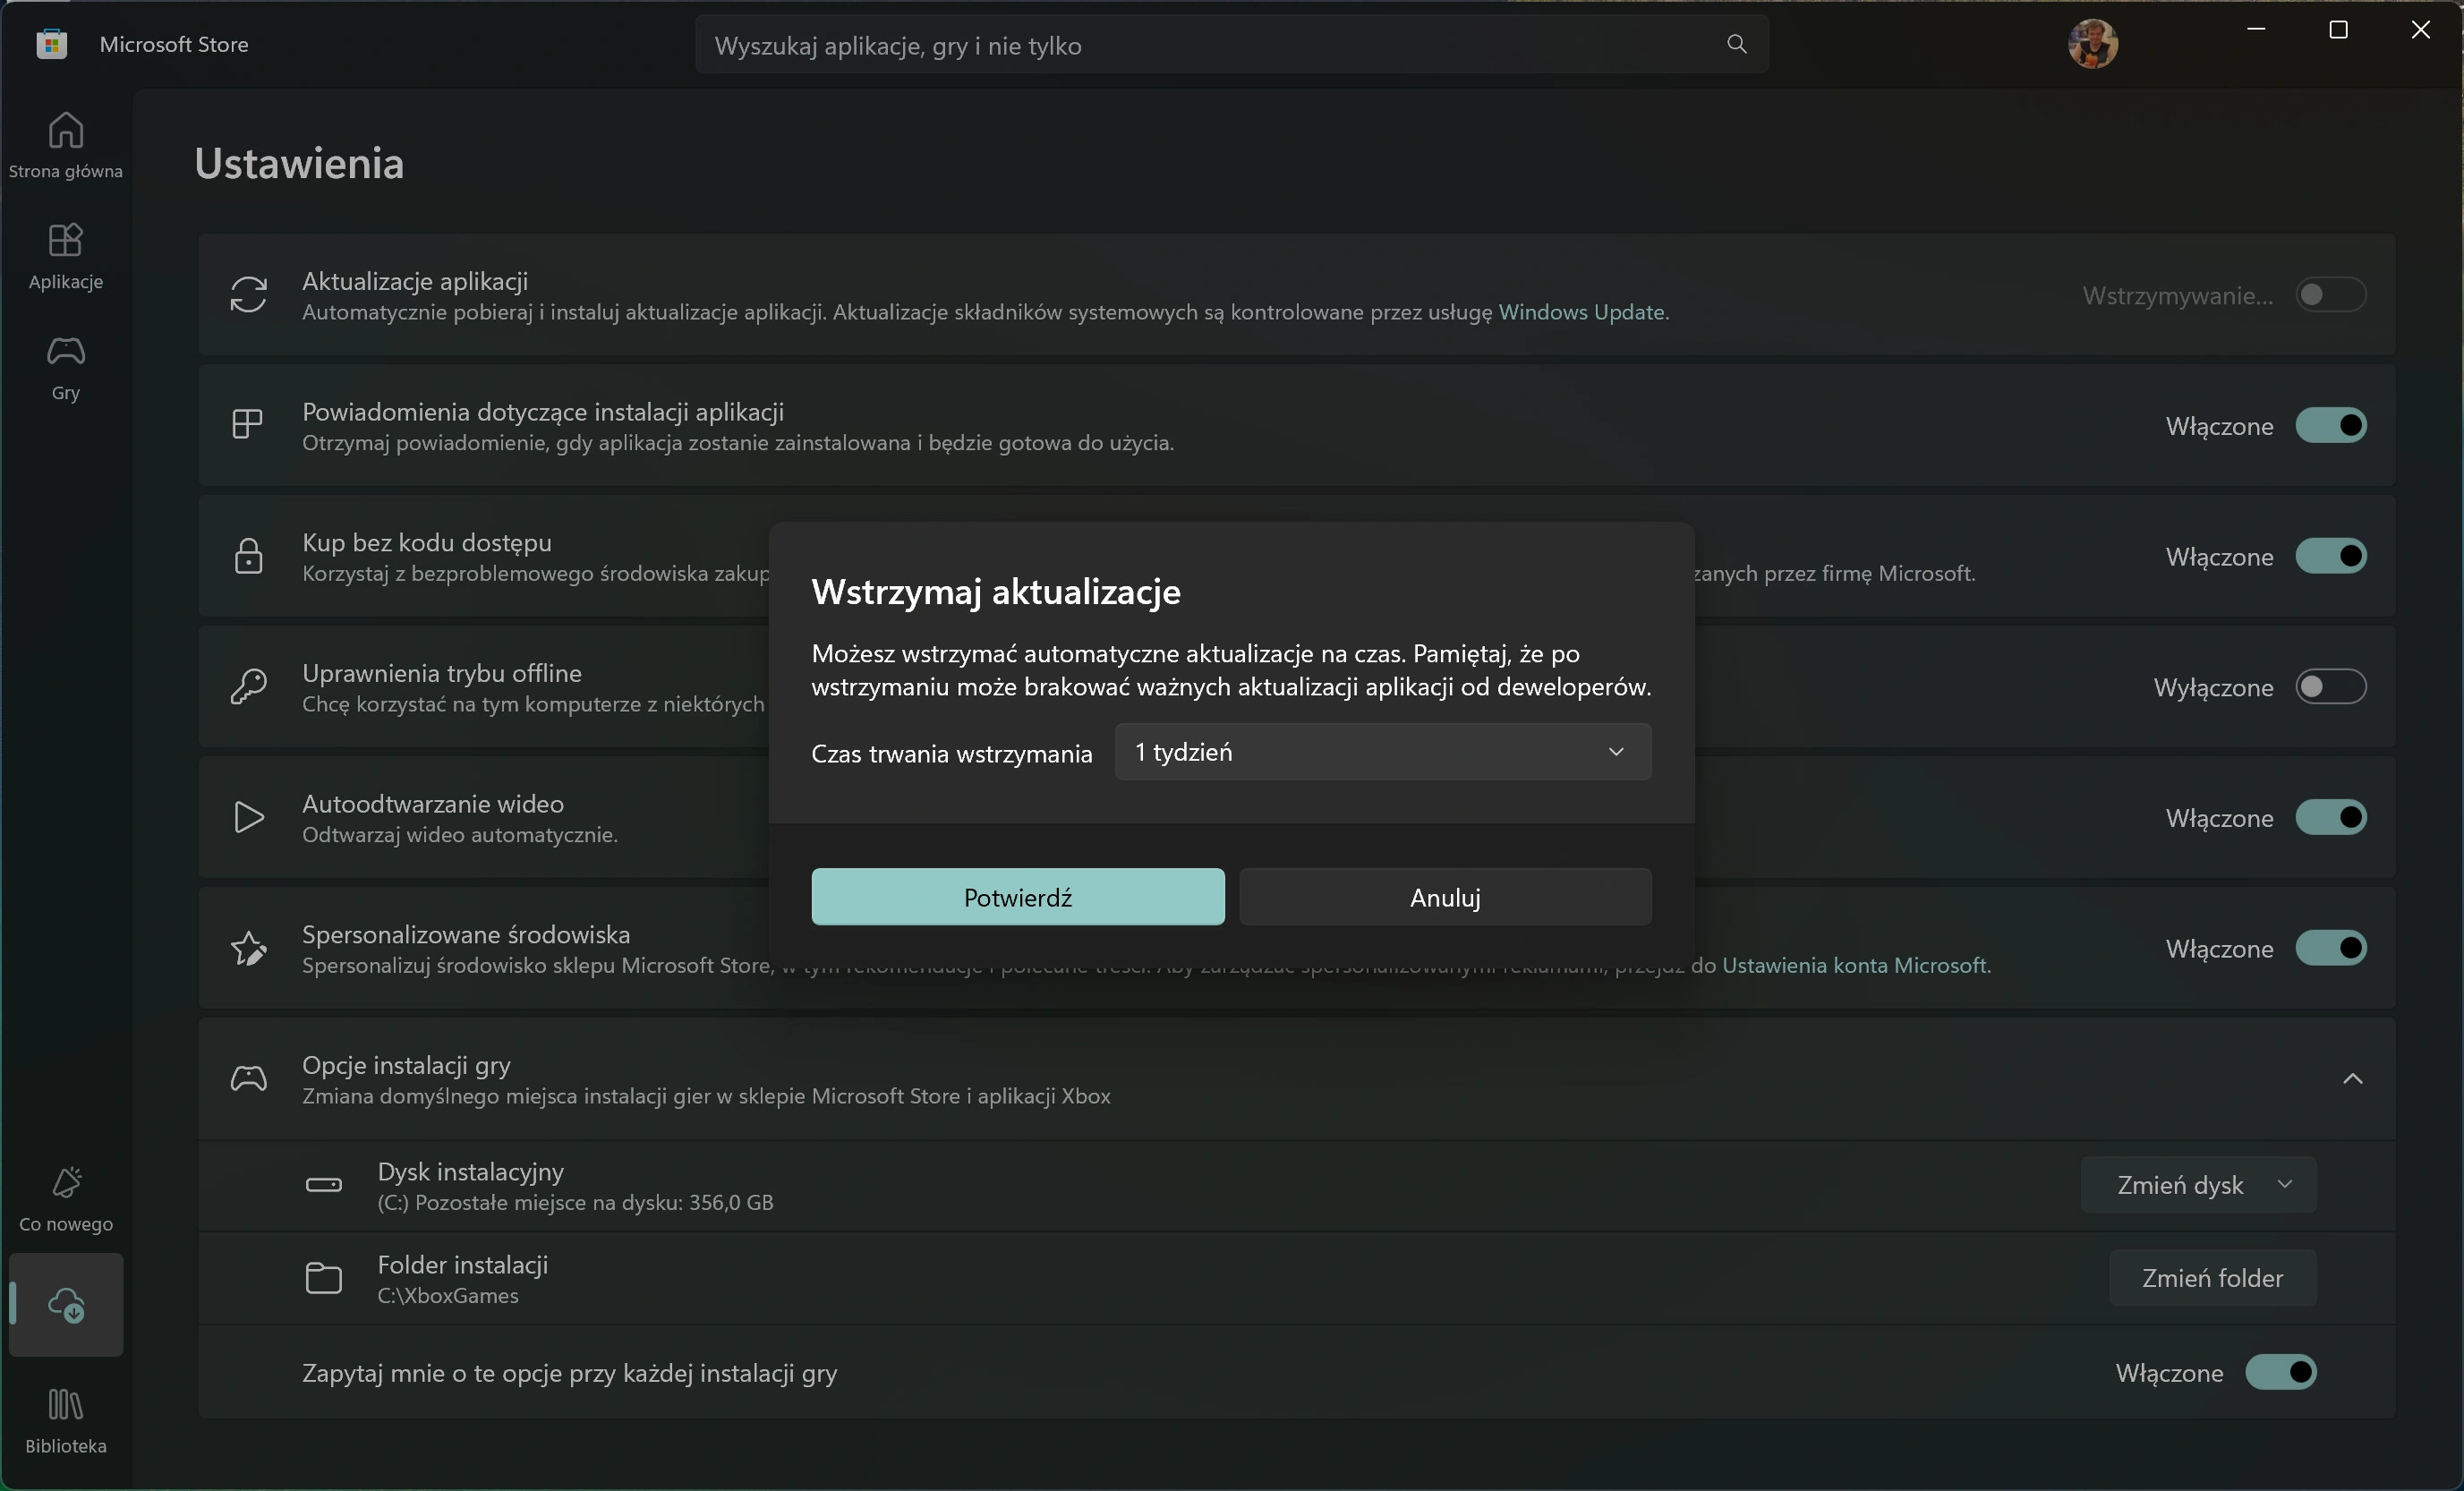
Task: Click Anuluj to dismiss dialog
Action: pyautogui.click(x=1445, y=897)
